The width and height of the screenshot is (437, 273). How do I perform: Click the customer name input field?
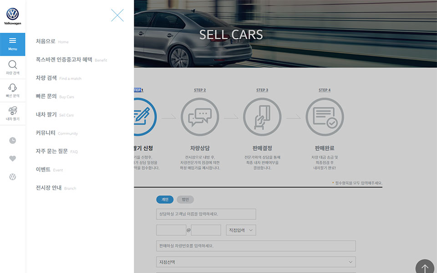point(206,214)
